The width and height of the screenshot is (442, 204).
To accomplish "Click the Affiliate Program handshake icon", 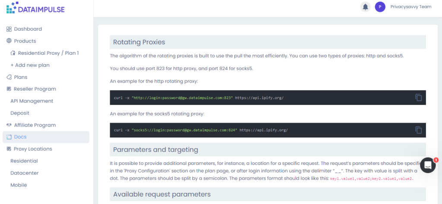I will (9, 125).
